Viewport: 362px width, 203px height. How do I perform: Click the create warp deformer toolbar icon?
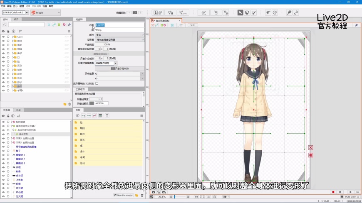pyautogui.click(x=203, y=13)
